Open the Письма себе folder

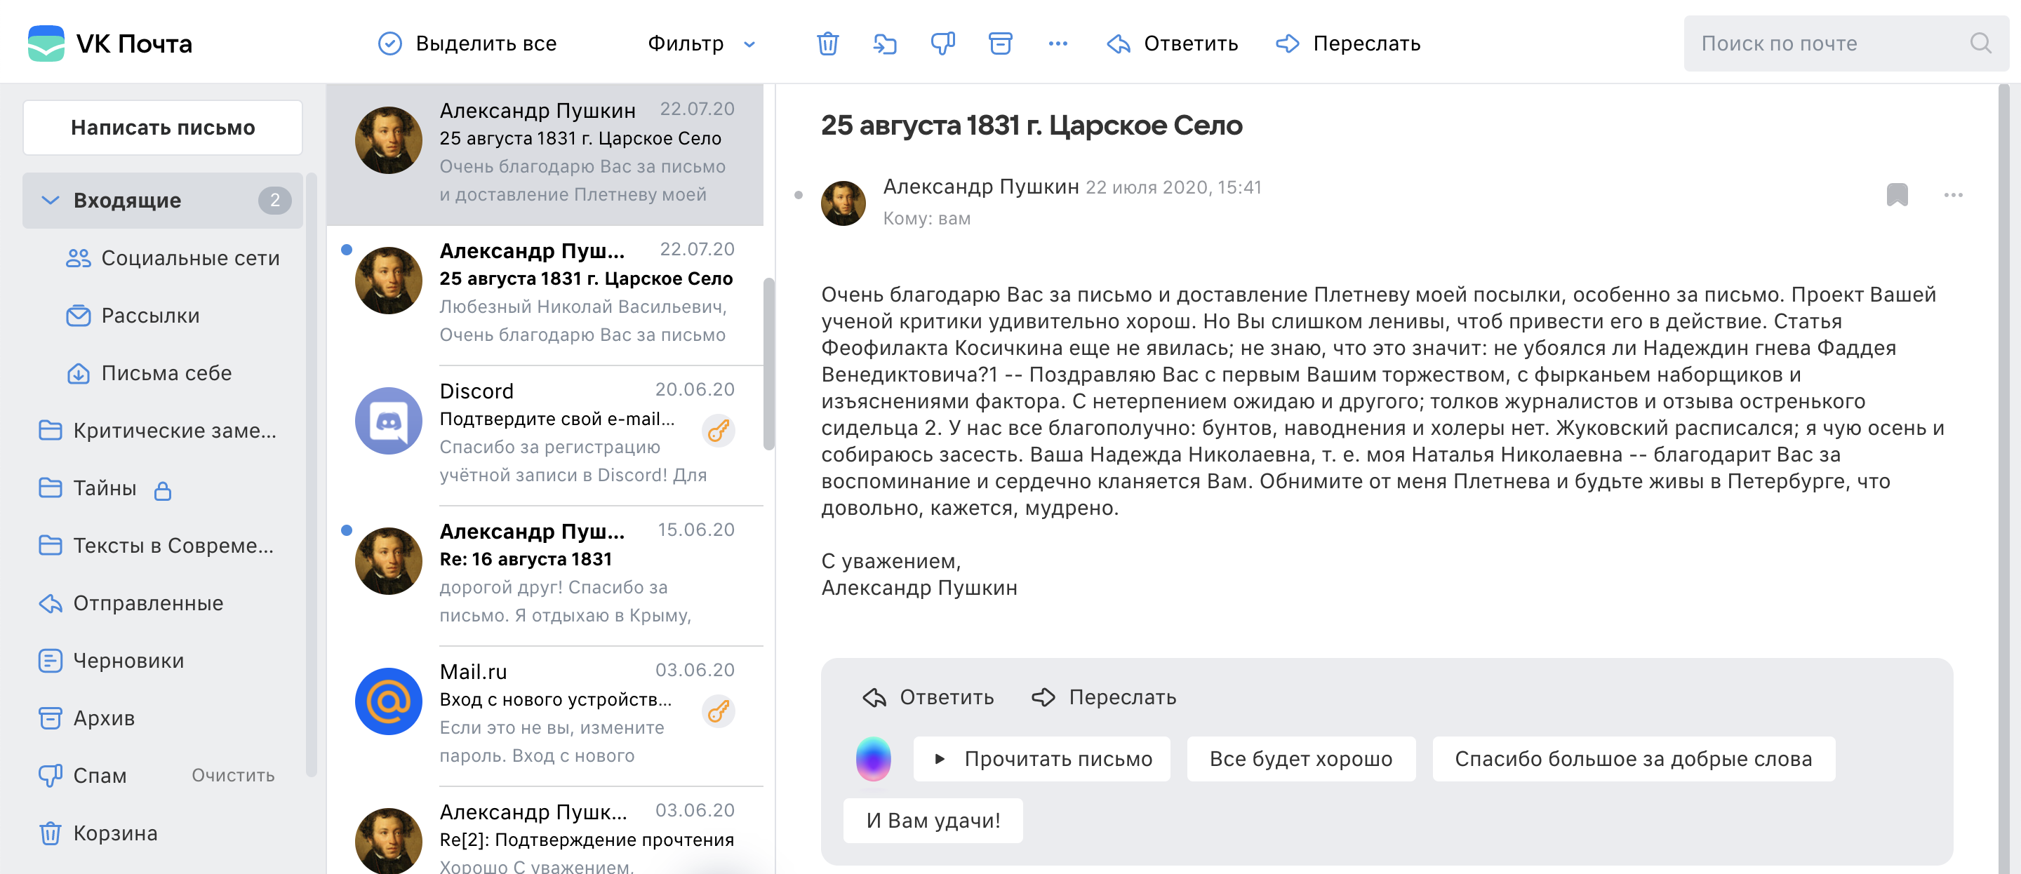tap(149, 372)
